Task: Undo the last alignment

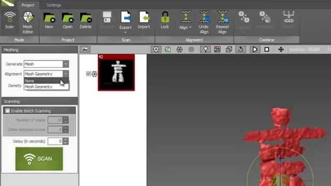Action: pyautogui.click(x=204, y=23)
